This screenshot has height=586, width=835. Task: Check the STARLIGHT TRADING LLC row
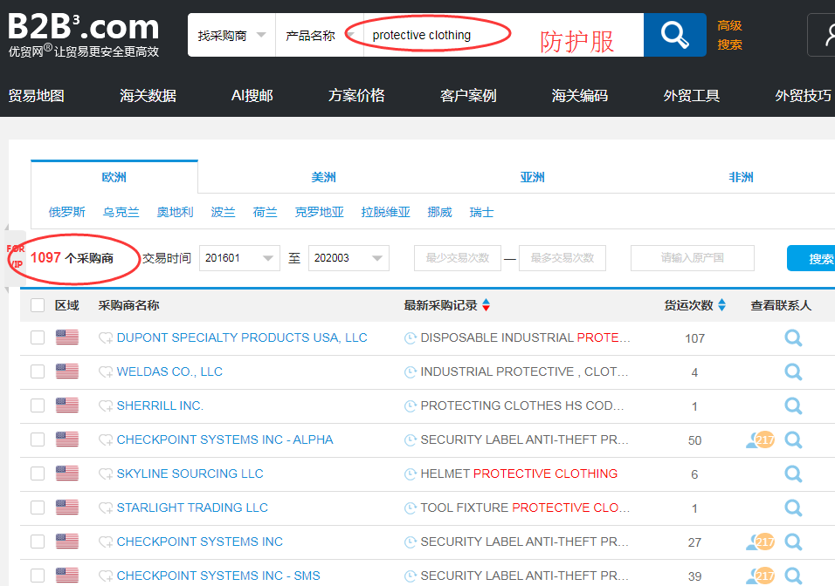(x=38, y=508)
